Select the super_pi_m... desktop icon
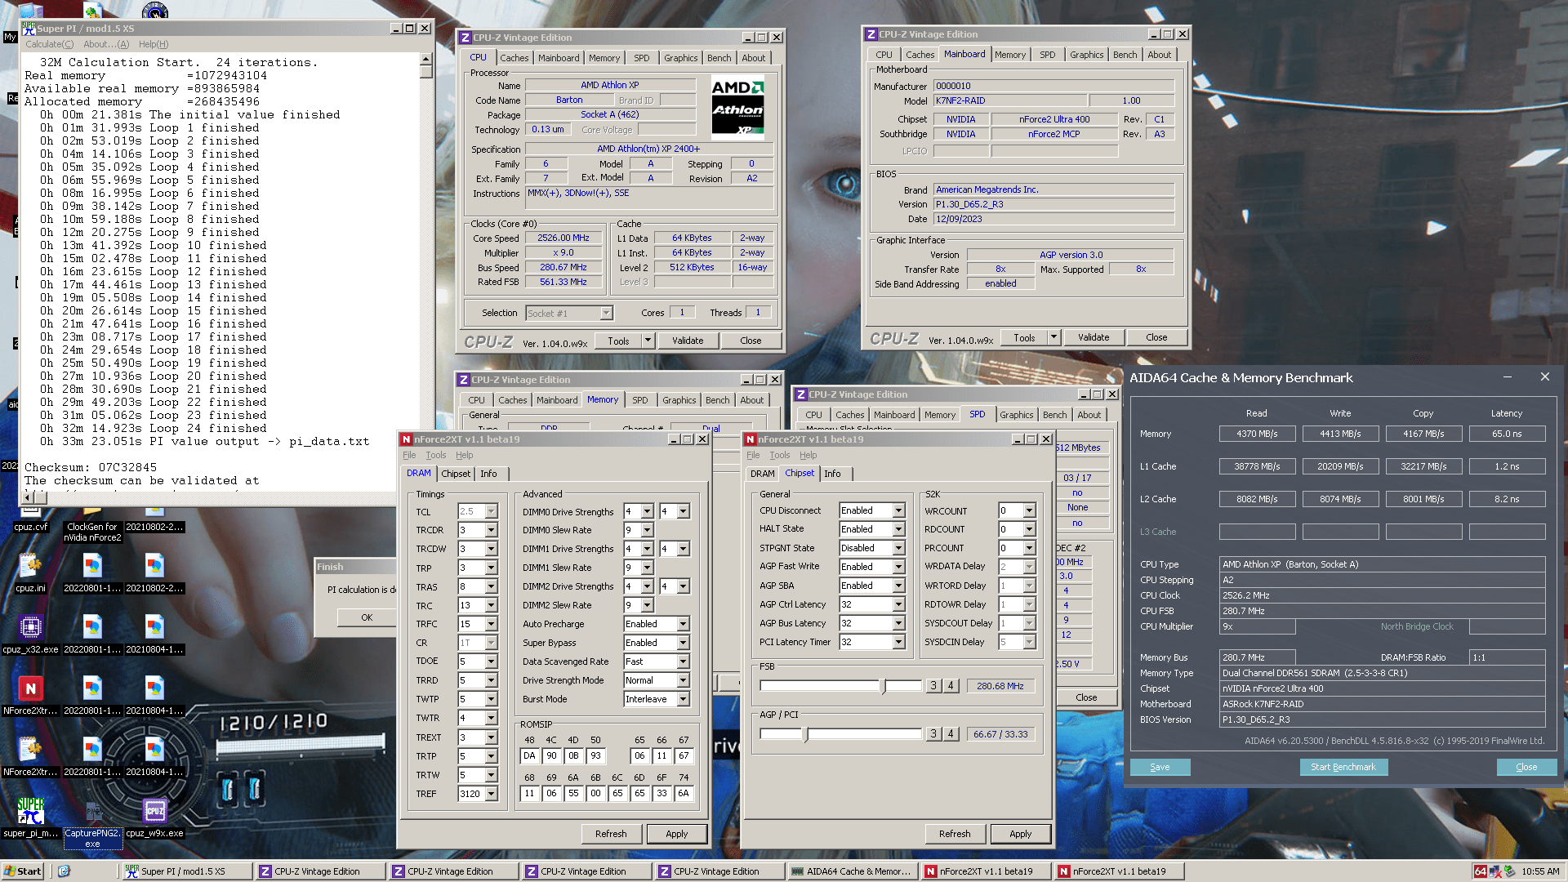Image resolution: width=1568 pixels, height=882 pixels. pos(30,817)
